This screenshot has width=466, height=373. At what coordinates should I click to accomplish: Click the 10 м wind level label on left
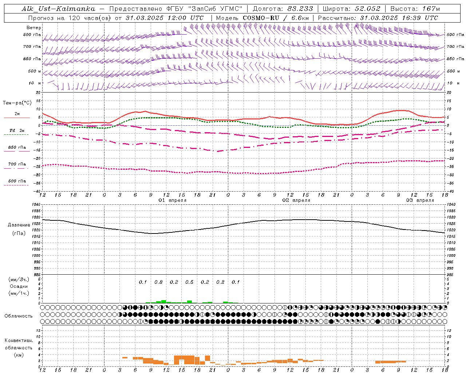click(x=35, y=83)
